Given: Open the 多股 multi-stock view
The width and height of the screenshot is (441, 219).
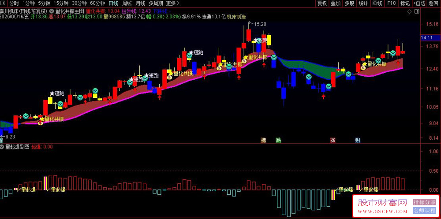Looking at the screenshot, I should (349, 4).
